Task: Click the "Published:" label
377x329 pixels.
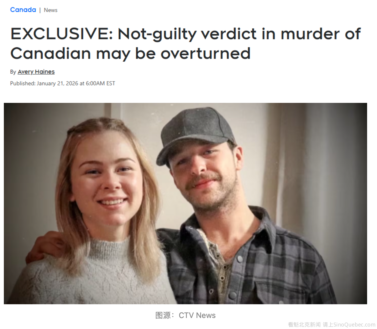Action: coord(23,83)
